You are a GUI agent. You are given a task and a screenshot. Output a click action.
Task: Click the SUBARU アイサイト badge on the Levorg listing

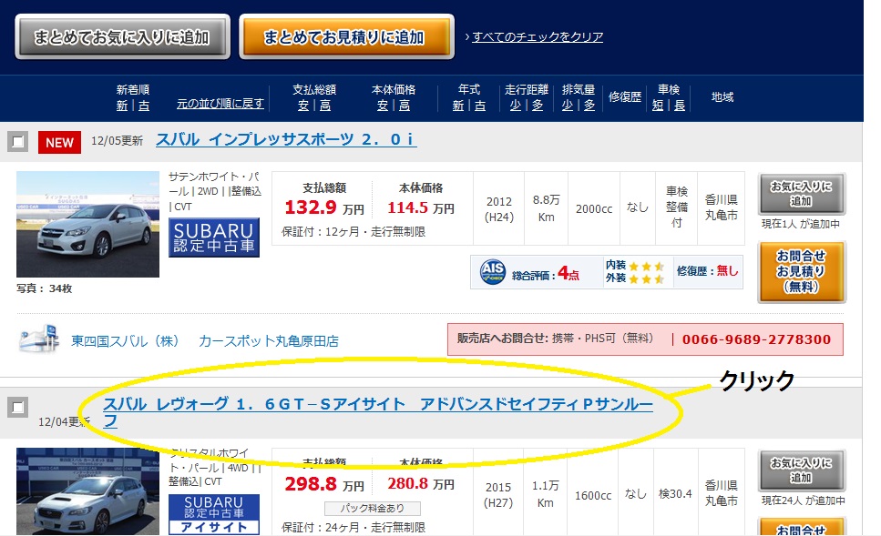pos(214,514)
